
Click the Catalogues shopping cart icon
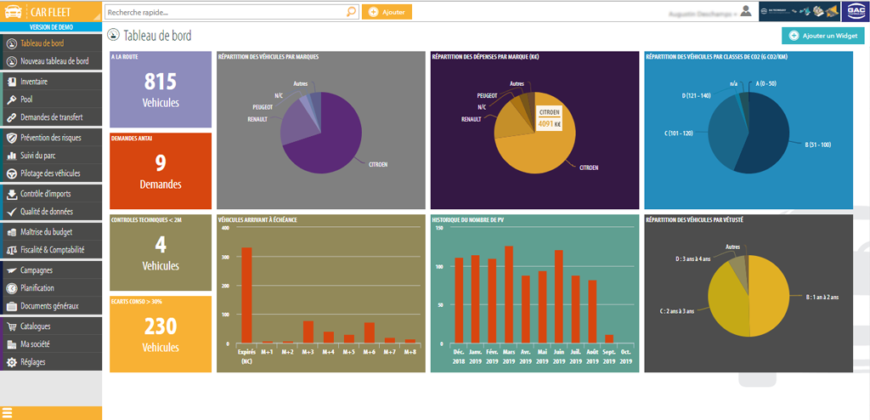[x=11, y=326]
